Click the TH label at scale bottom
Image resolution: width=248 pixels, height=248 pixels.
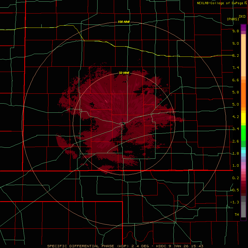coord(237,215)
